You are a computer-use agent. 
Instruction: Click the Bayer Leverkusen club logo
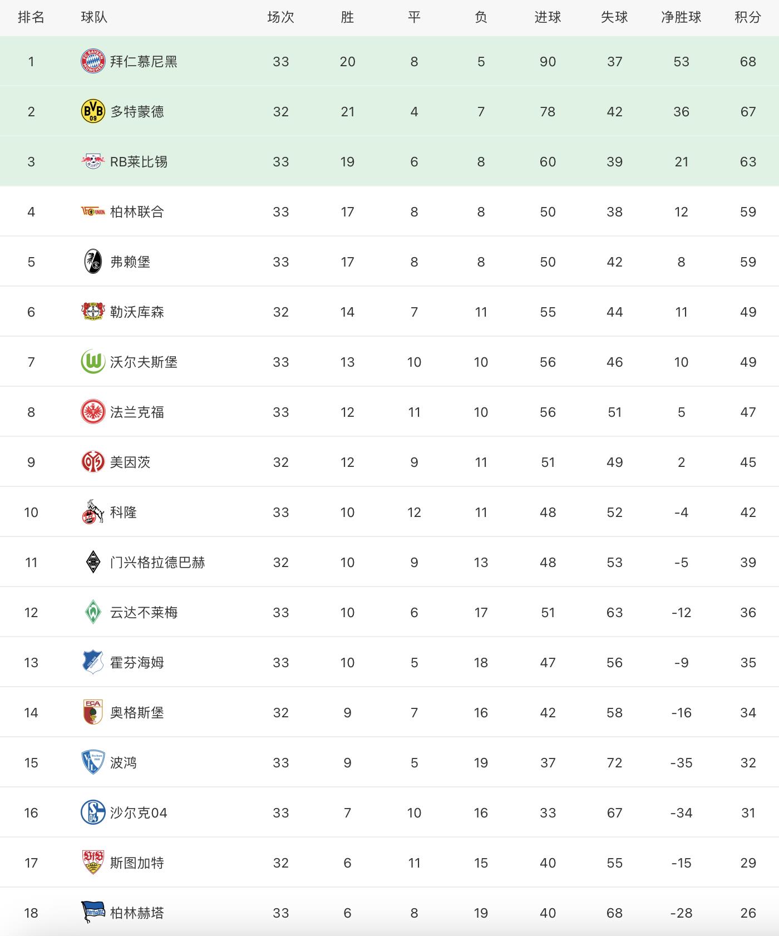(x=93, y=312)
